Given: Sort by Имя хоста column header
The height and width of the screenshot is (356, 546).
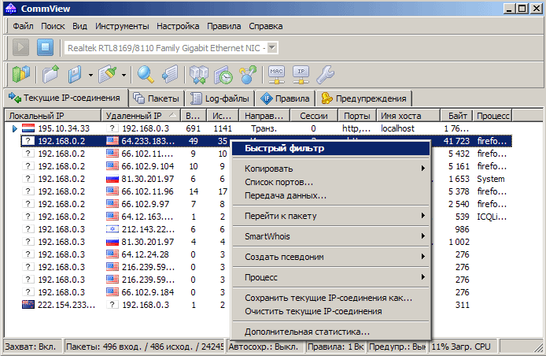Looking at the screenshot, I should pyautogui.click(x=408, y=116).
